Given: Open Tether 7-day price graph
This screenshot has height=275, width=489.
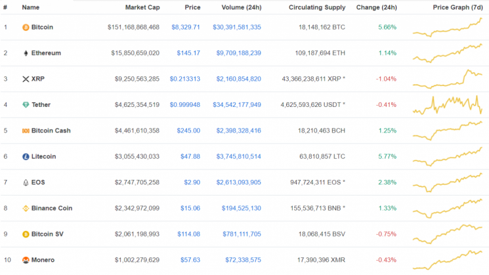Looking at the screenshot, I should [448, 105].
